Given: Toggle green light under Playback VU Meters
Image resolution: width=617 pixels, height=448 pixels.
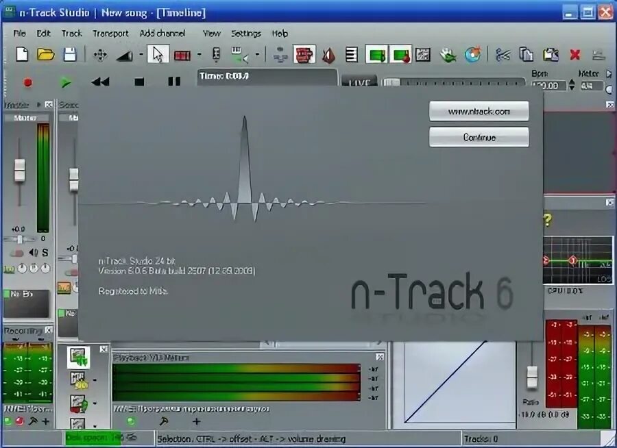Looking at the screenshot, I should tap(131, 421).
